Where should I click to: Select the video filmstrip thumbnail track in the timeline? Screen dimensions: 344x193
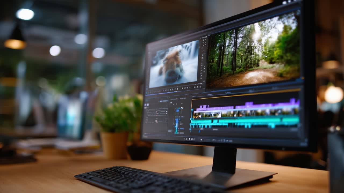[246, 113]
